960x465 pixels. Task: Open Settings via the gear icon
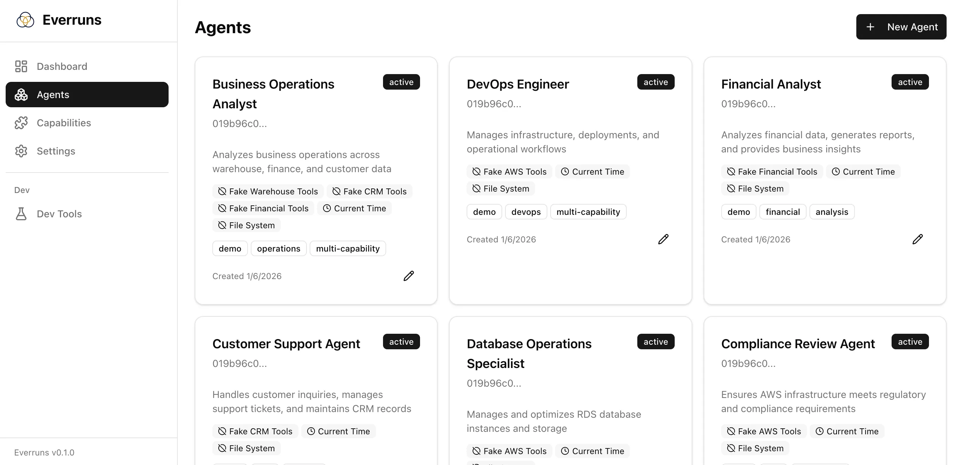point(21,151)
